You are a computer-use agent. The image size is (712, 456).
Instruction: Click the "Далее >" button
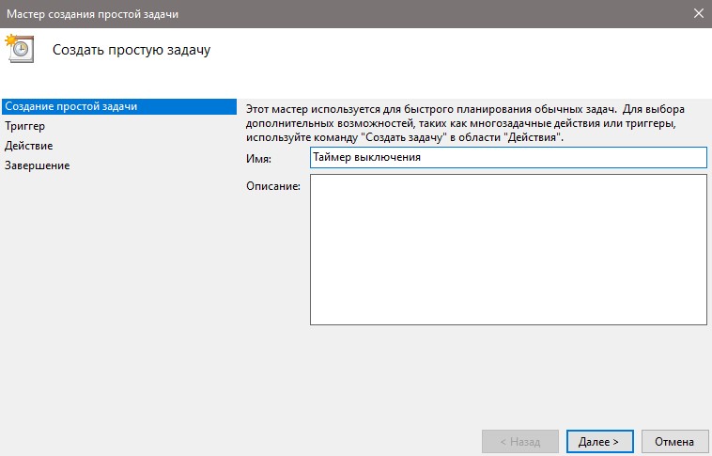599,442
